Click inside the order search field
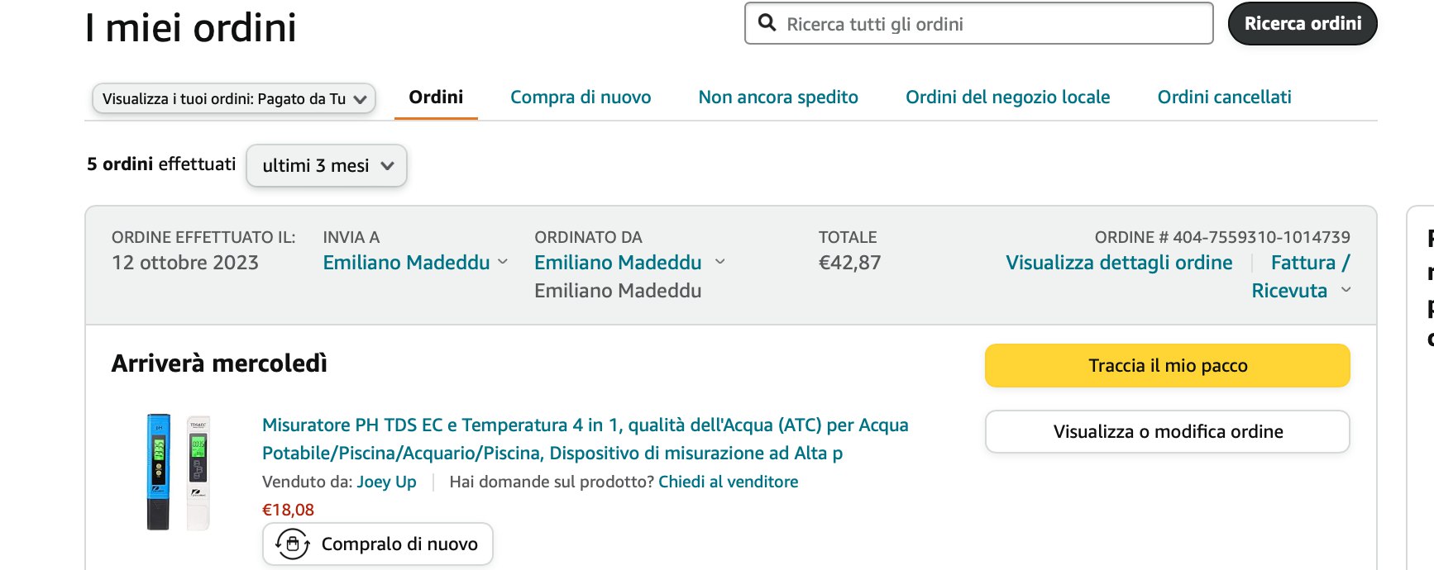 [x=992, y=24]
